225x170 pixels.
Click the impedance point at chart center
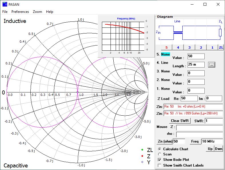pyautogui.click(x=78, y=92)
